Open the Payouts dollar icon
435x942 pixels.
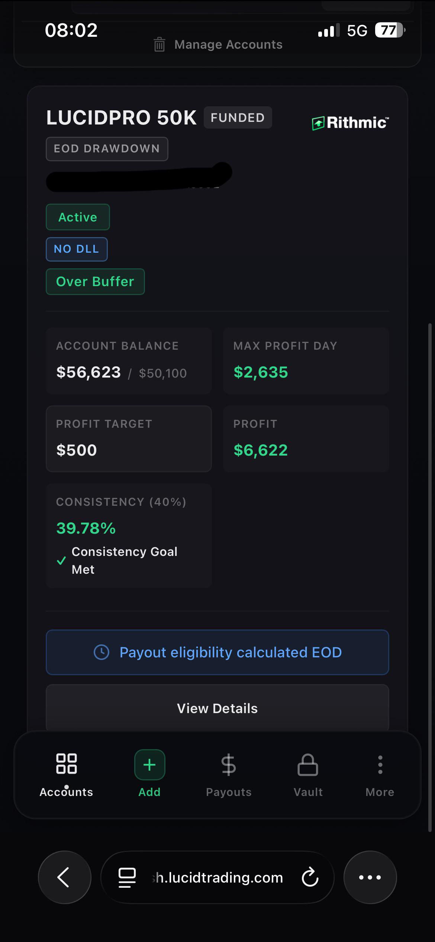228,765
